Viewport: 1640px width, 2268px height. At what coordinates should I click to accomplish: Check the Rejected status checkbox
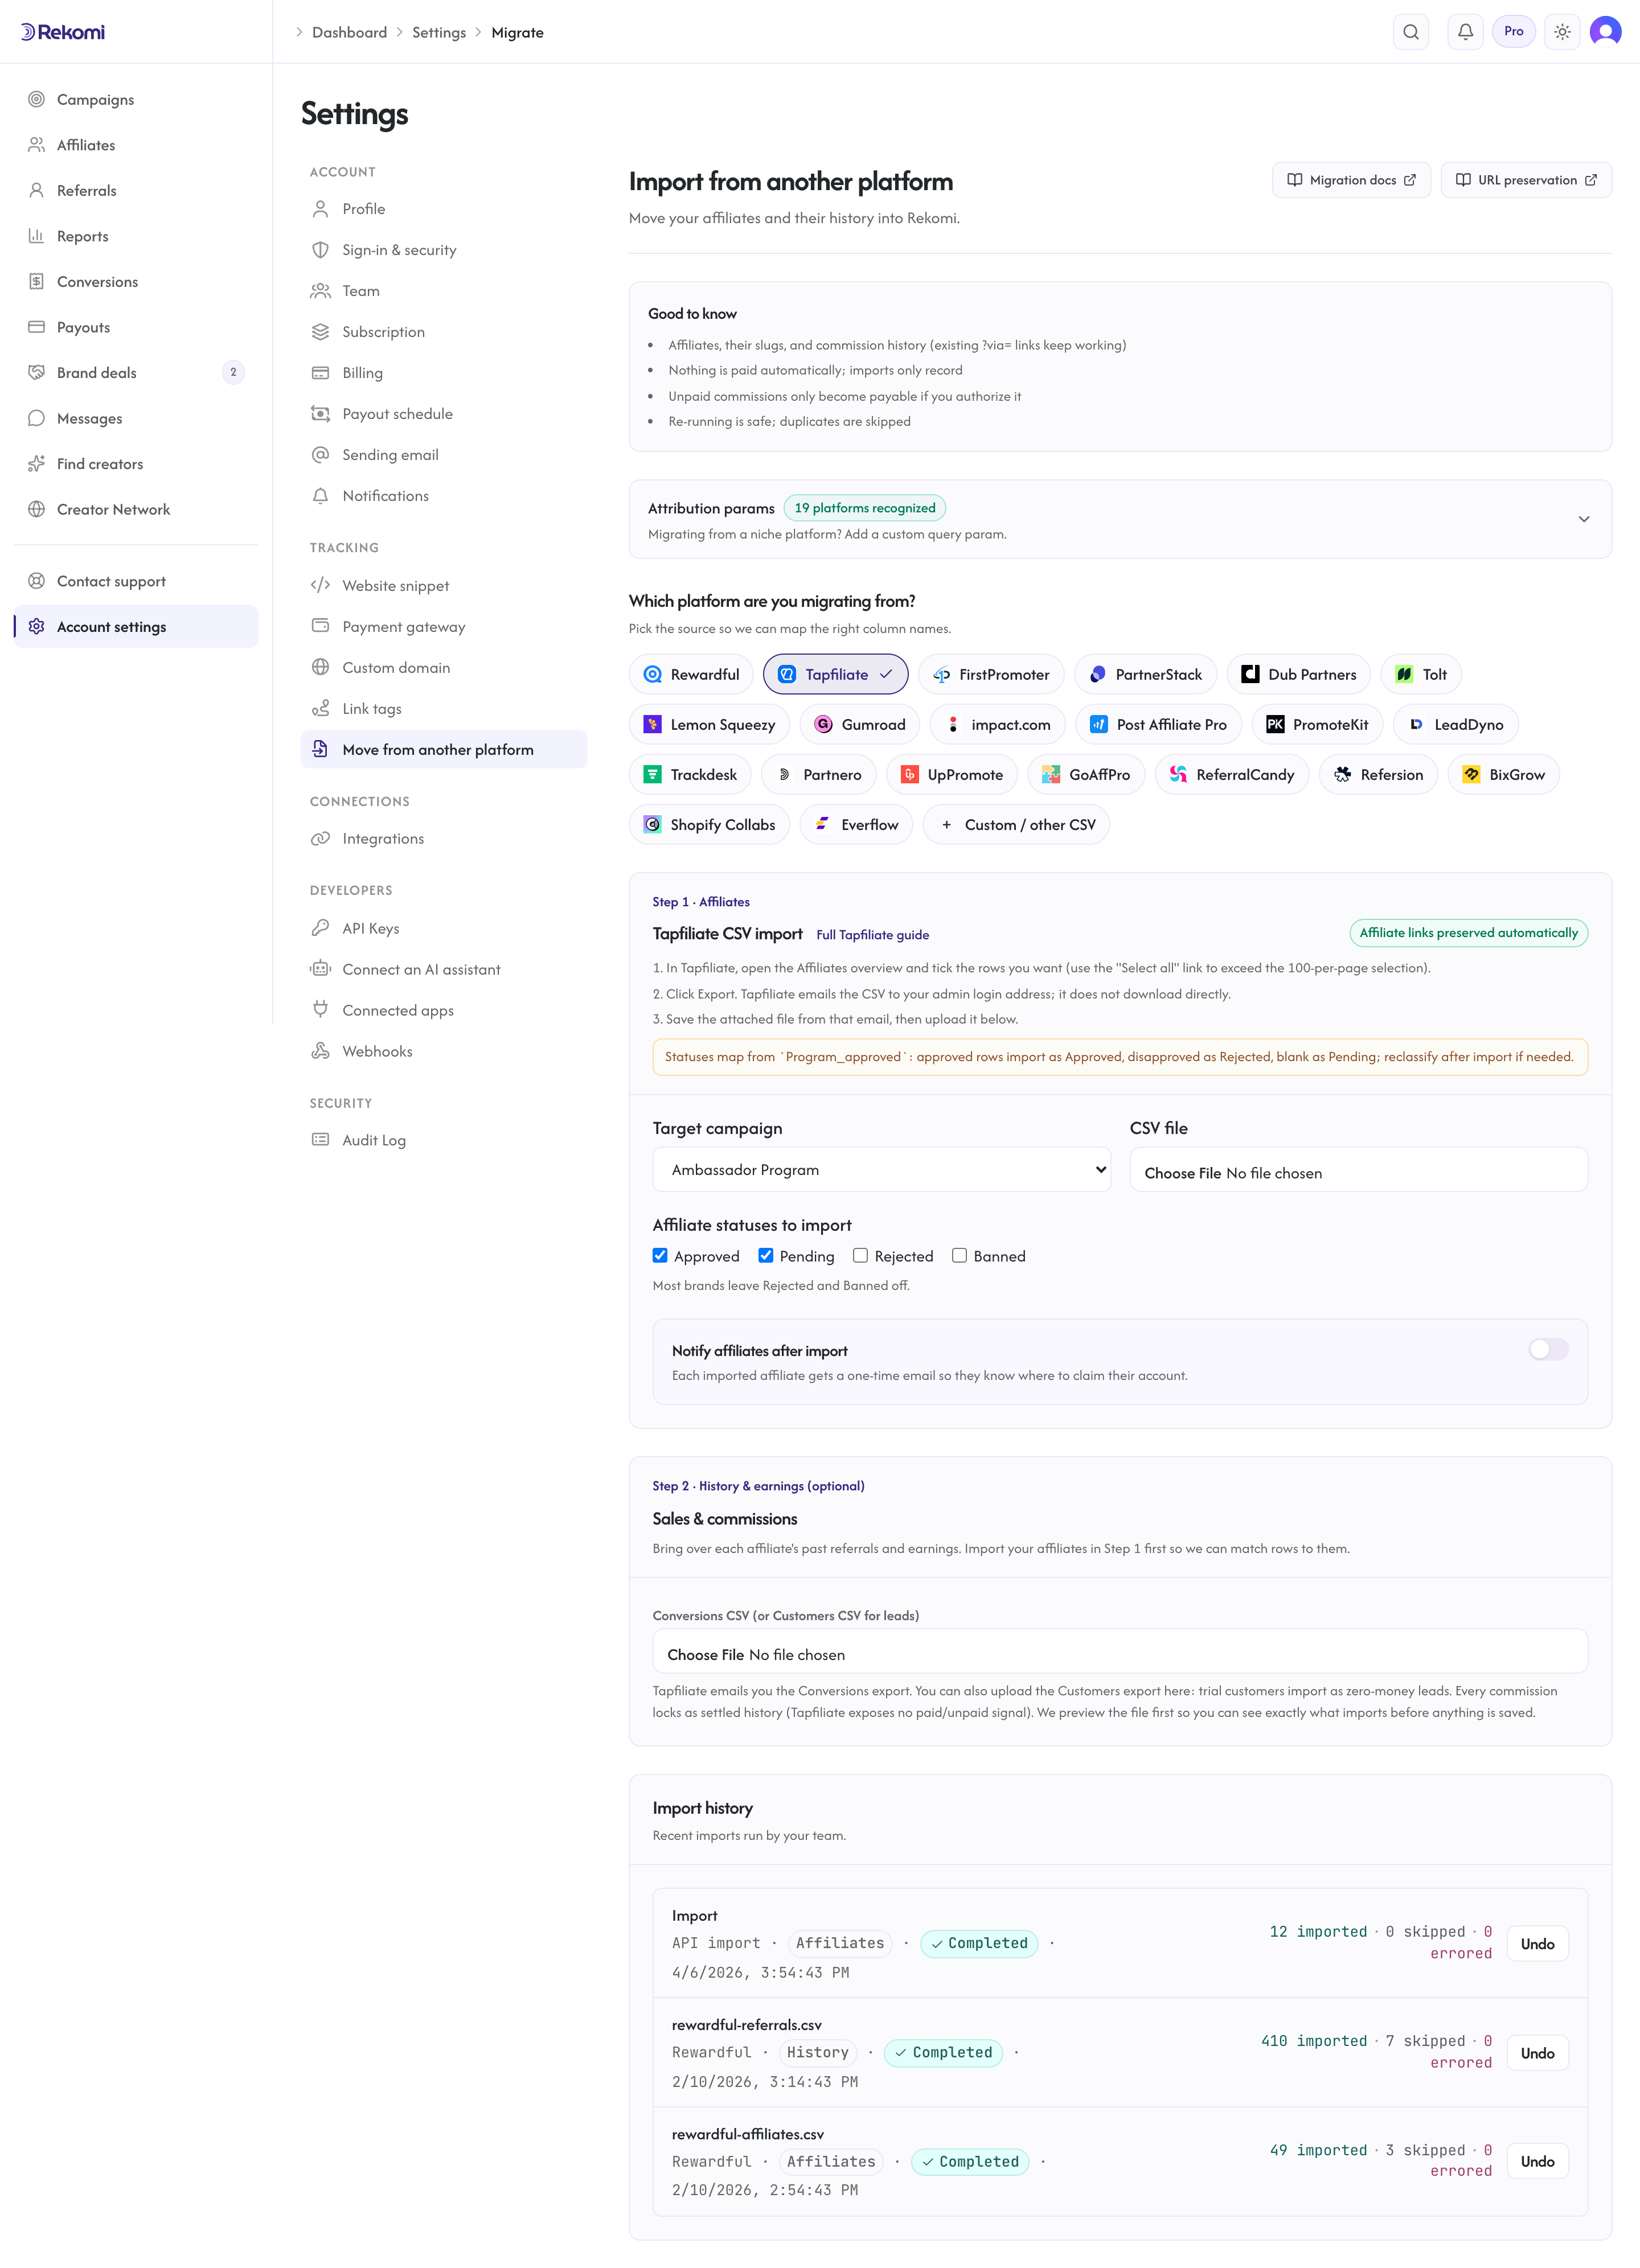point(860,1255)
